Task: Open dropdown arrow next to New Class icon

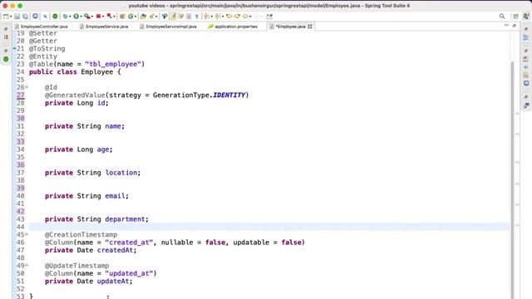Action: pyautogui.click(x=135, y=17)
